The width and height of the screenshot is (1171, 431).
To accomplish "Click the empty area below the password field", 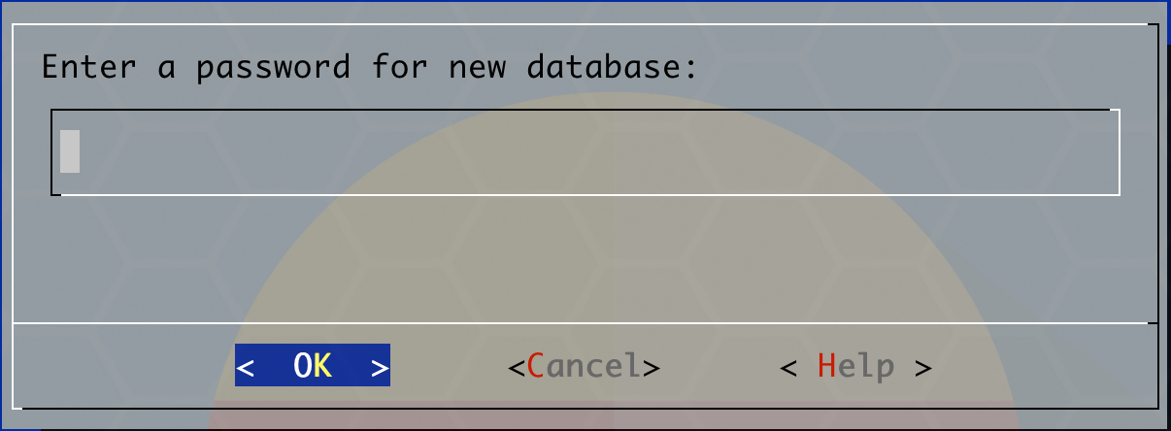I will tap(585, 257).
